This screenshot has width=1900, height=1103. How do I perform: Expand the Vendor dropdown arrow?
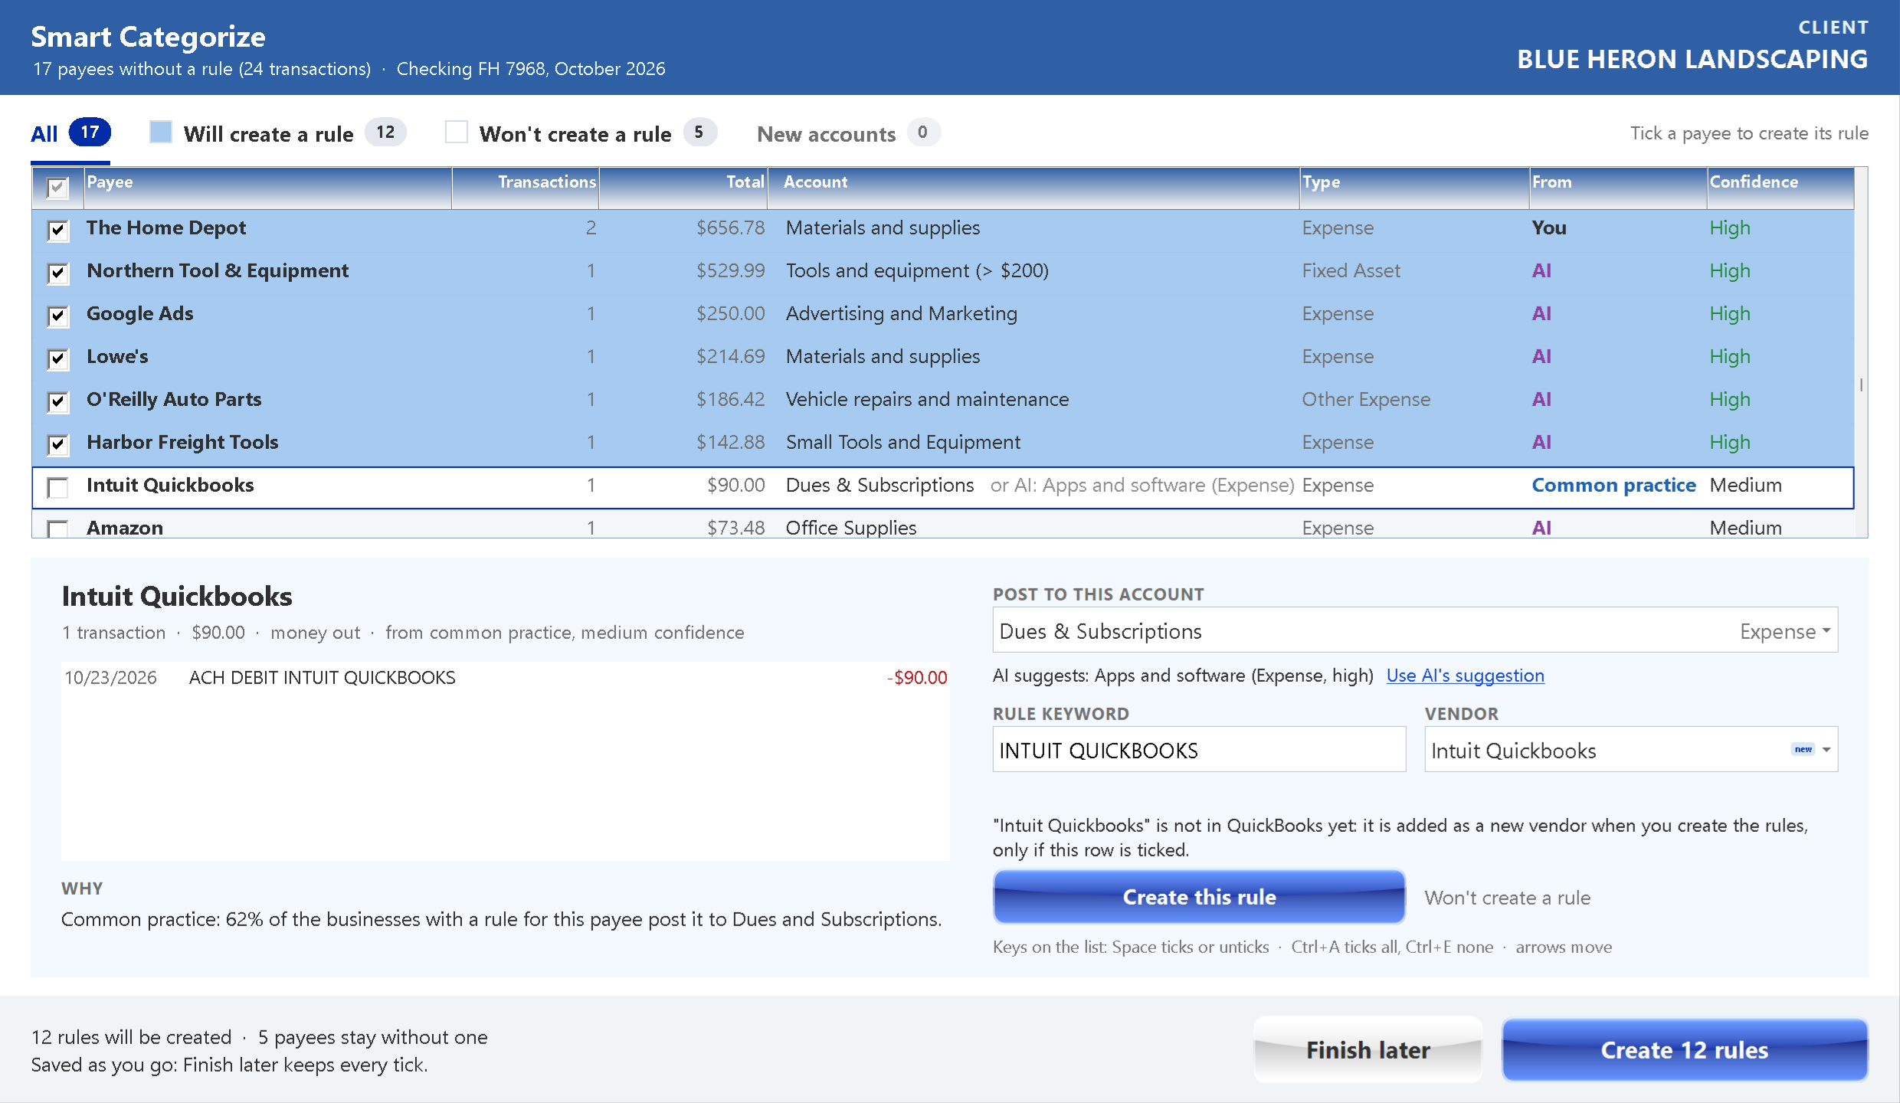pyautogui.click(x=1826, y=750)
